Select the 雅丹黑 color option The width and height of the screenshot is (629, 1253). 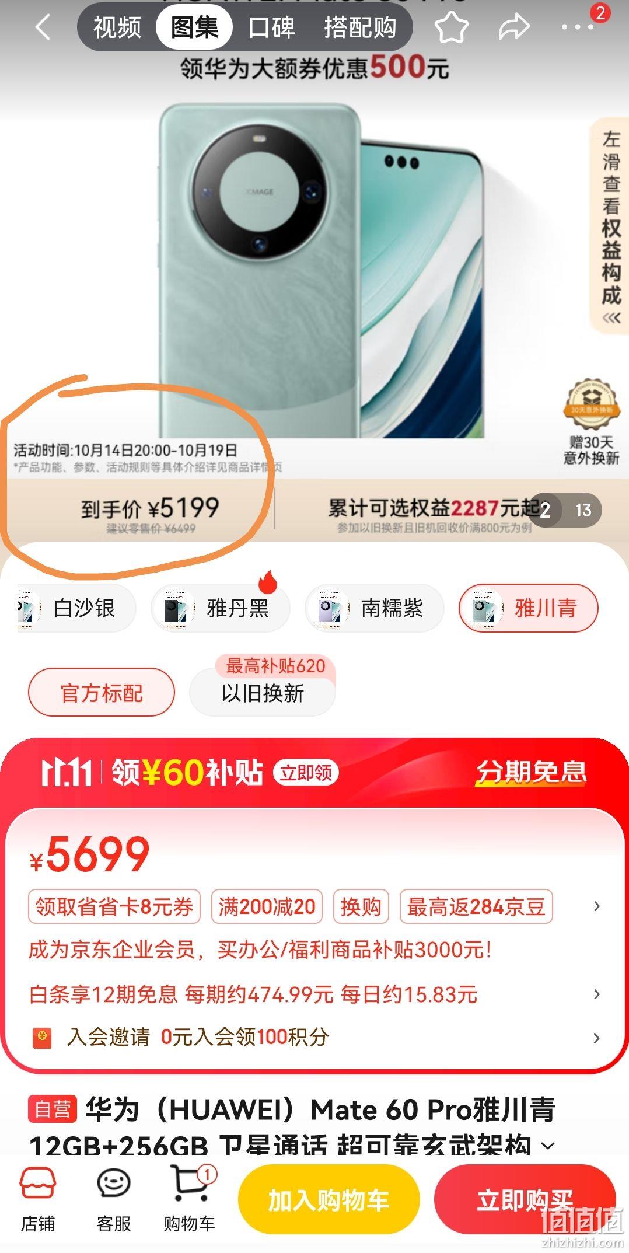pos(221,608)
